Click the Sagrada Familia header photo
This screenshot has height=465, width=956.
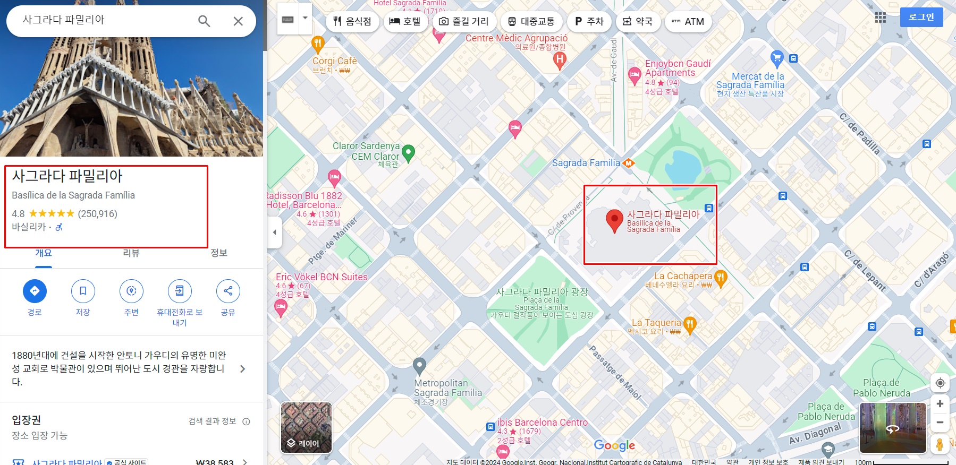[x=131, y=97]
